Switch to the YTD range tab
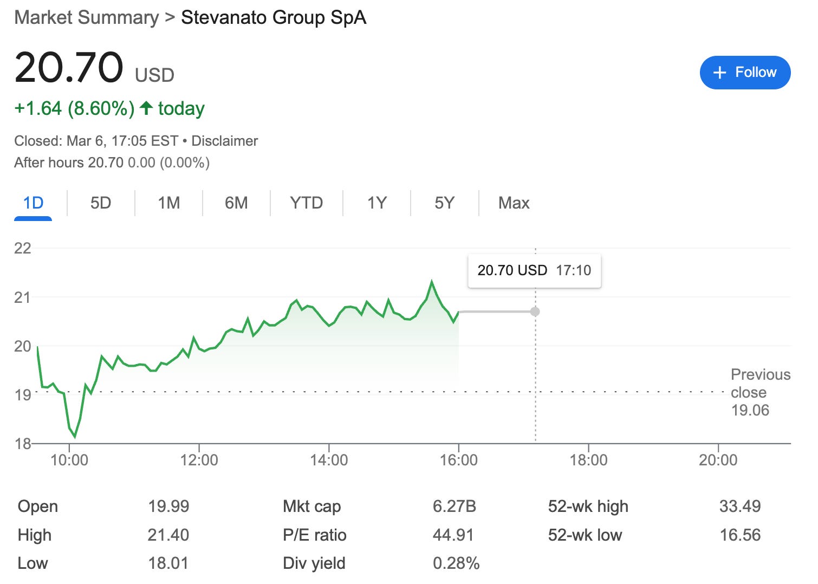 [306, 203]
